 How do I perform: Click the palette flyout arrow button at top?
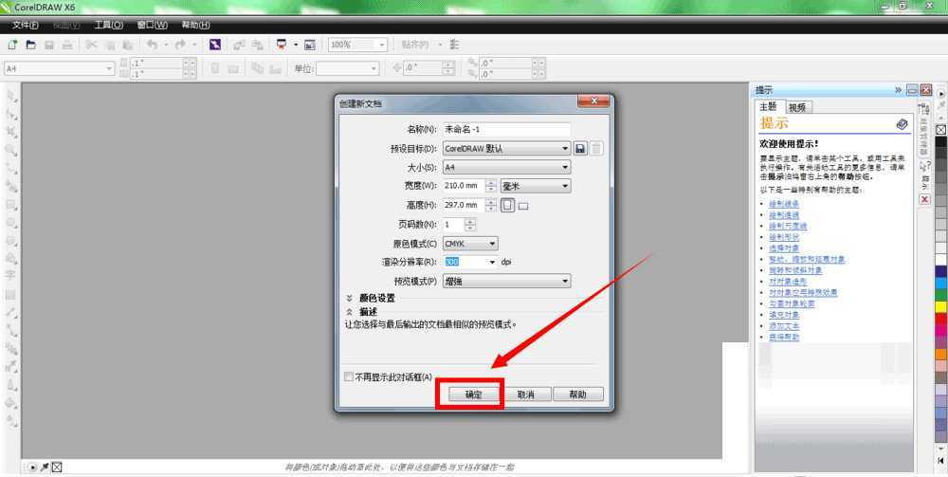tap(941, 94)
